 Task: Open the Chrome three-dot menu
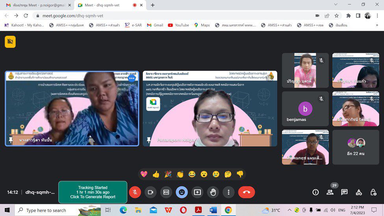(x=377, y=16)
